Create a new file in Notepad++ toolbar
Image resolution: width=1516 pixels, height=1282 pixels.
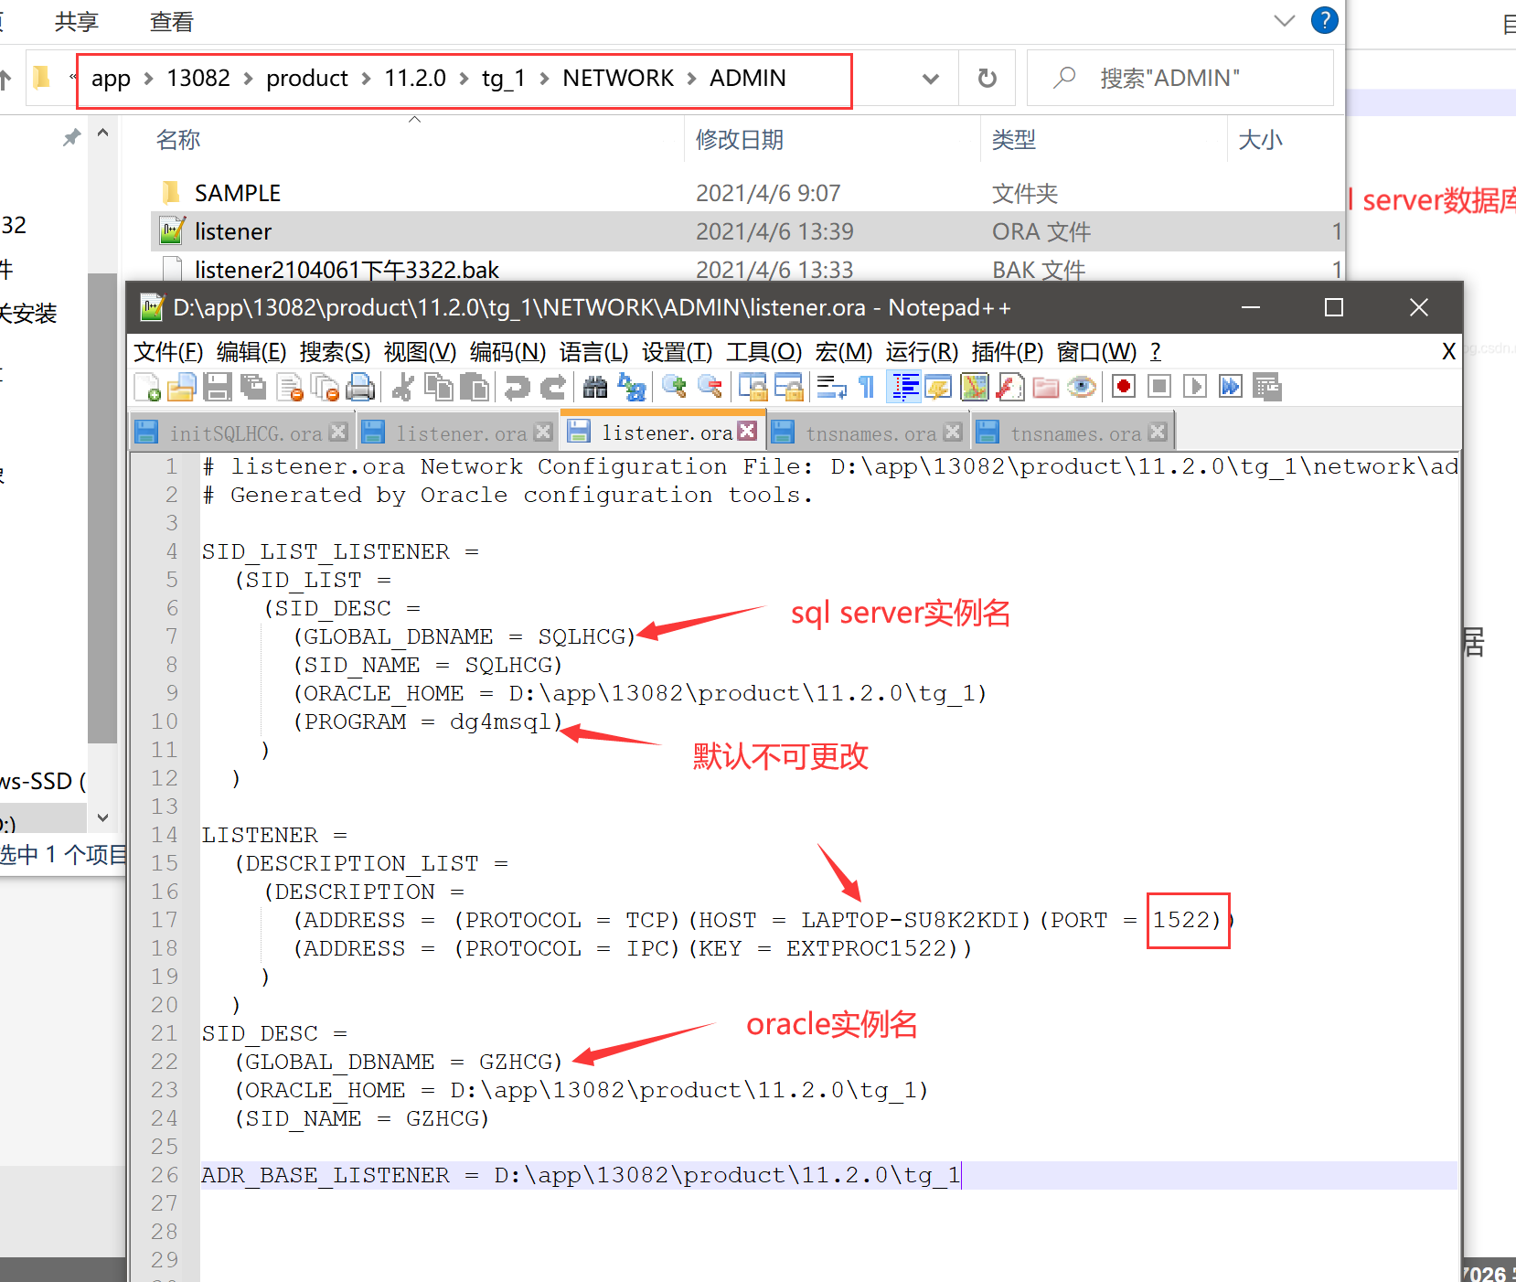click(x=147, y=388)
